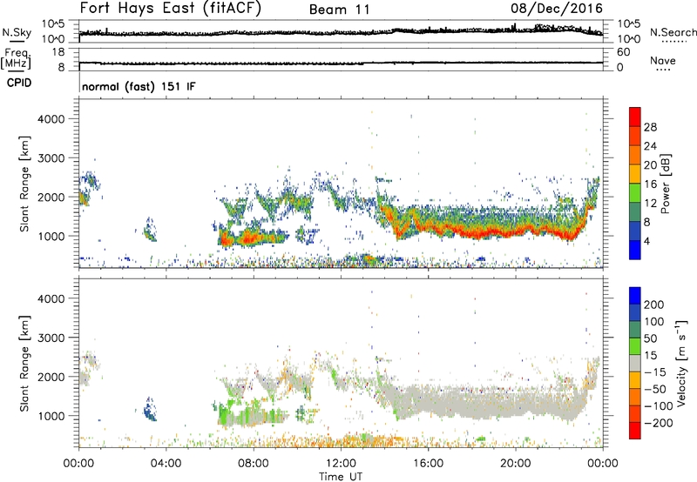The height and width of the screenshot is (482, 697).
Task: Click the "16" value on the power color bar
Action: coord(650,184)
